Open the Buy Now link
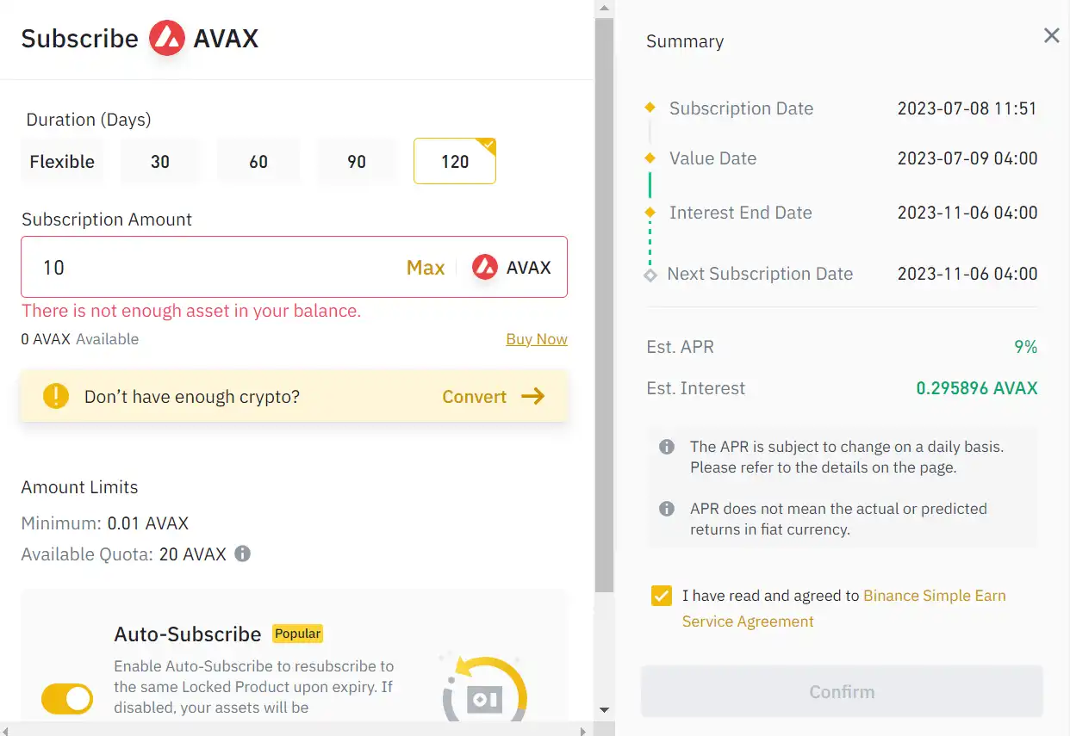 pos(537,339)
